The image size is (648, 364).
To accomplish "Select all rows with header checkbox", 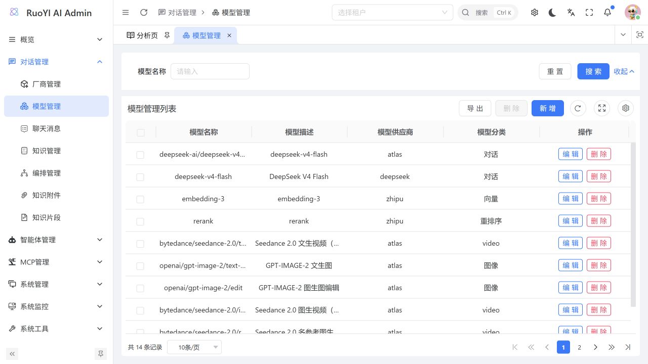I will pos(141,132).
